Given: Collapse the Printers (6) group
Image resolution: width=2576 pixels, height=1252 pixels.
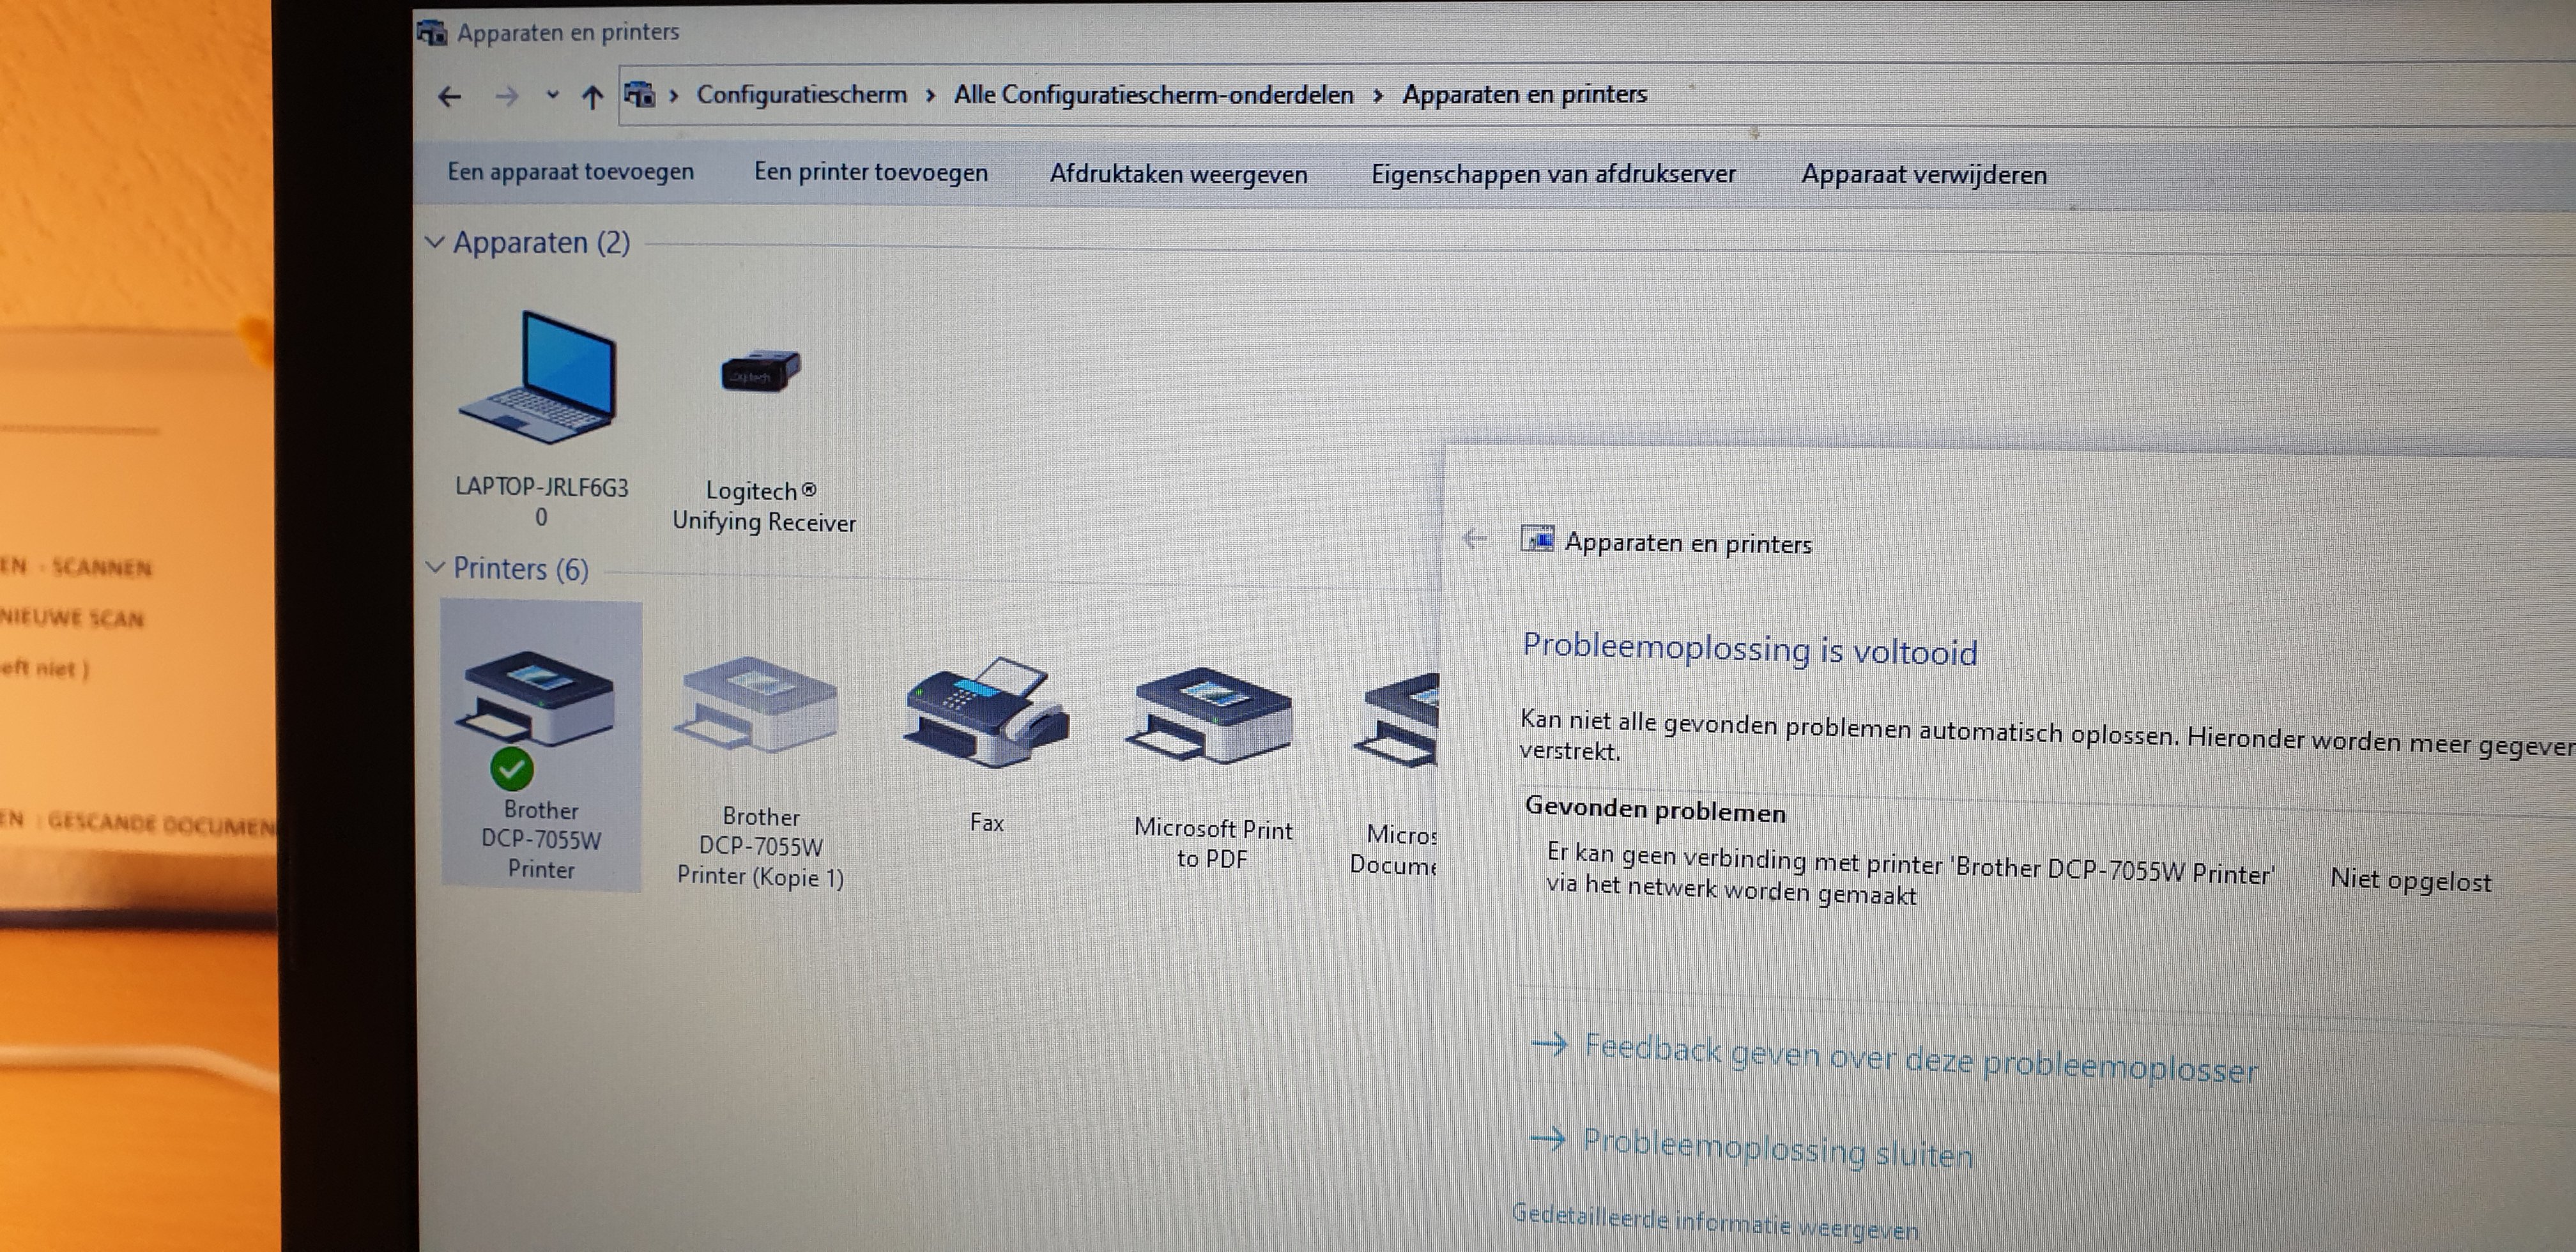Looking at the screenshot, I should 435,567.
